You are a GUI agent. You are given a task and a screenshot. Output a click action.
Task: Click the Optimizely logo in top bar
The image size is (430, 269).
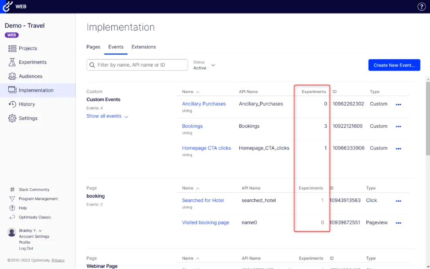tap(7, 7)
